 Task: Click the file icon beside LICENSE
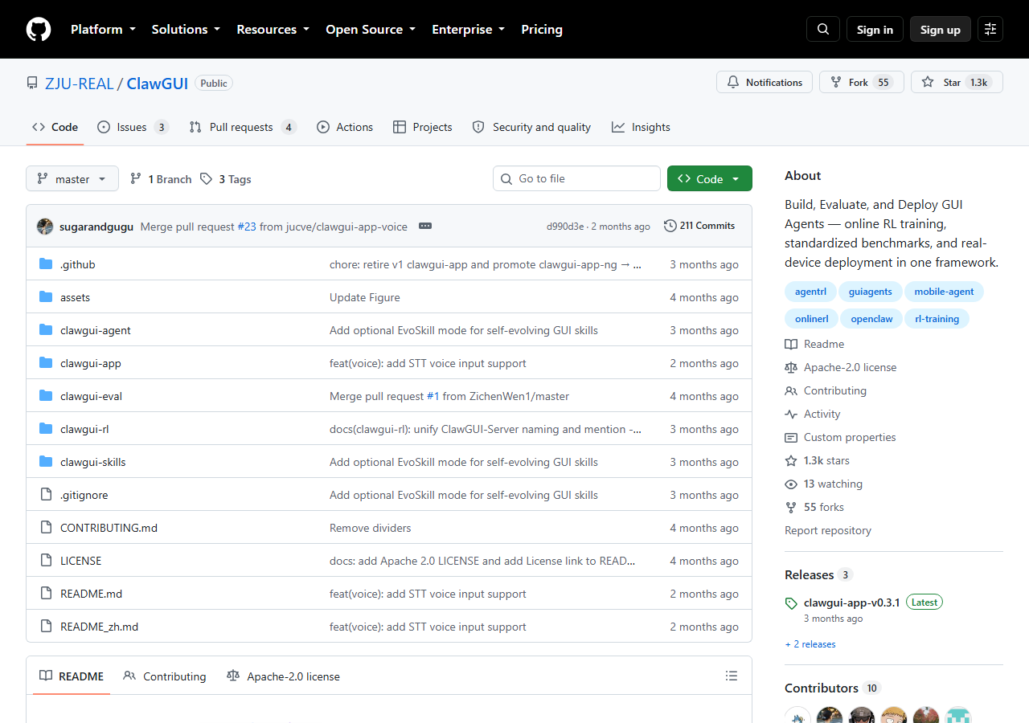(46, 561)
